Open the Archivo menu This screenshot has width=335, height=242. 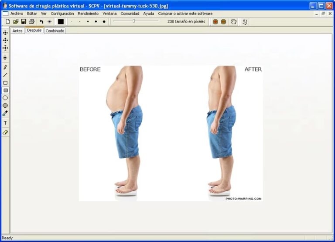click(x=17, y=13)
